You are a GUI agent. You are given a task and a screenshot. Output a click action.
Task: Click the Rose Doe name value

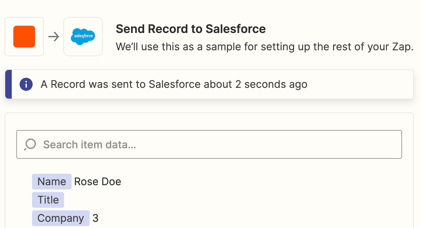(98, 182)
